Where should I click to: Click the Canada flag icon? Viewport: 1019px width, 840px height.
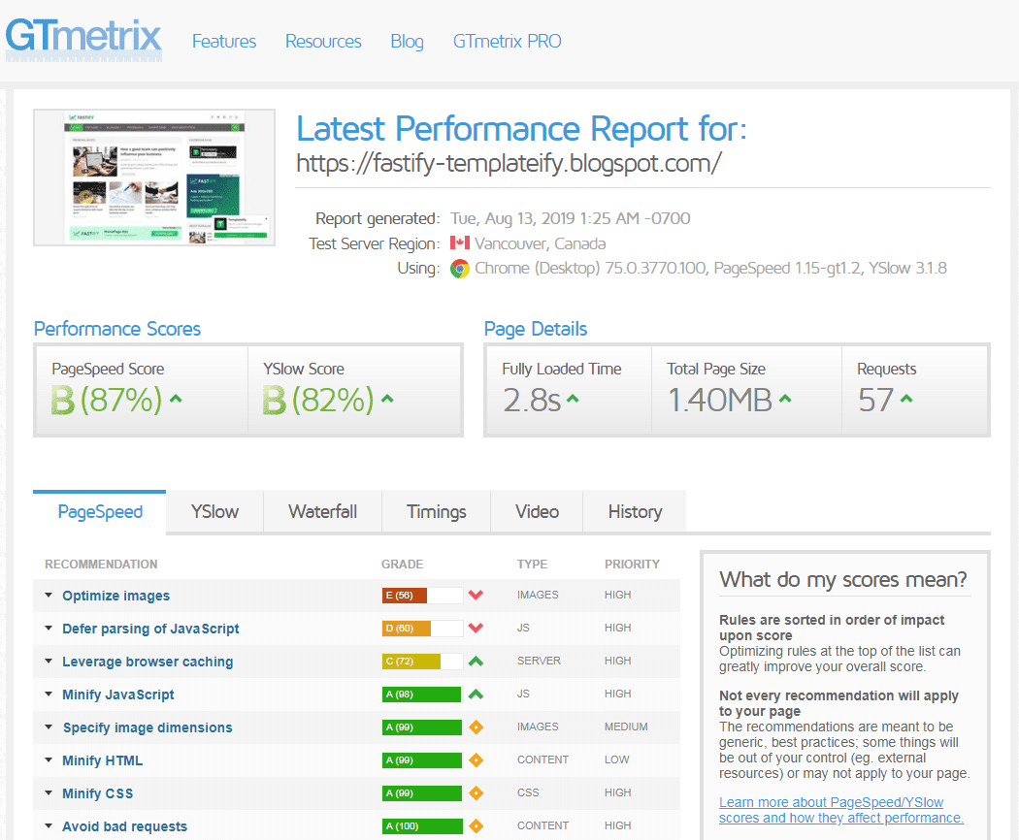click(x=459, y=242)
